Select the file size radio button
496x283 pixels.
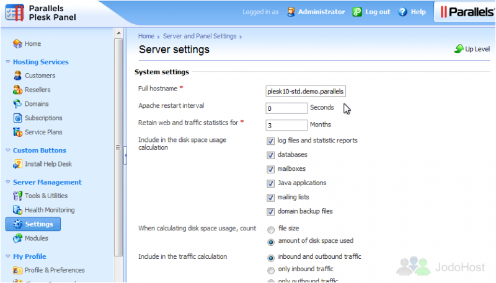pyautogui.click(x=271, y=229)
